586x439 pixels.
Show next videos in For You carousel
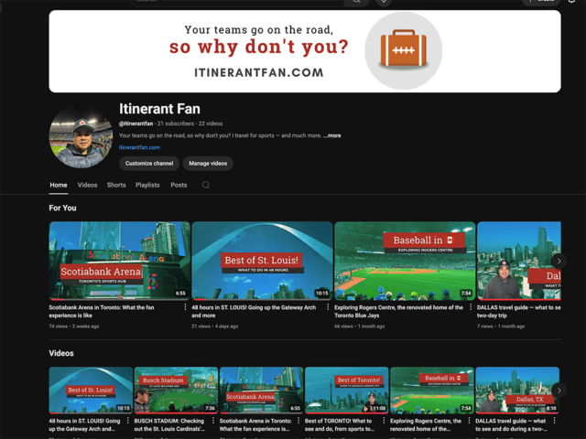pyautogui.click(x=559, y=261)
